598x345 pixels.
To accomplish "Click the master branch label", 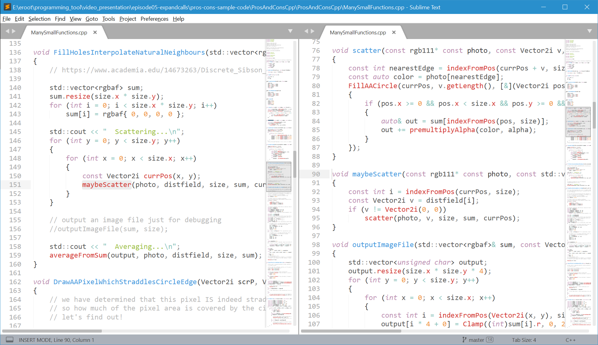I will [476, 340].
